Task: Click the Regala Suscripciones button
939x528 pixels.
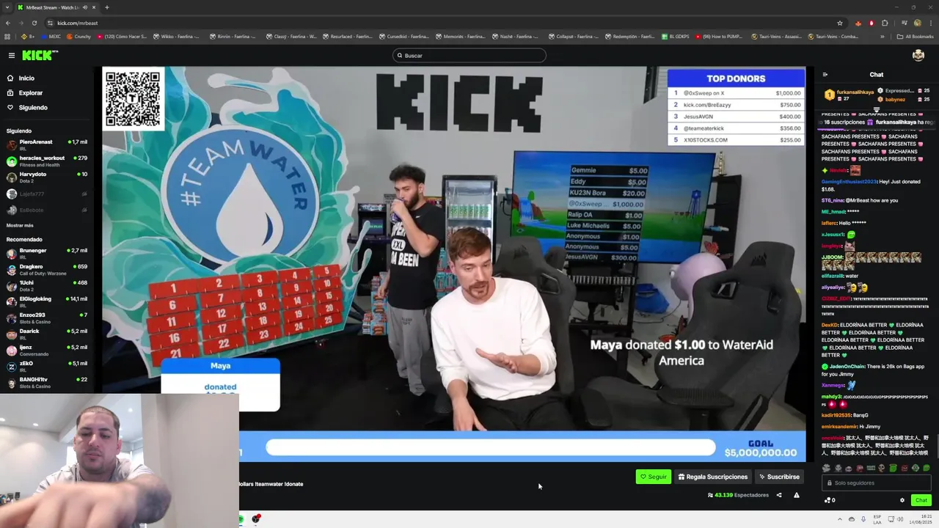Action: tap(712, 477)
